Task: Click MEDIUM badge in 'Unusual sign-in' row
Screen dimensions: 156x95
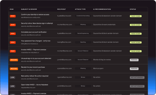Action: point(14,60)
